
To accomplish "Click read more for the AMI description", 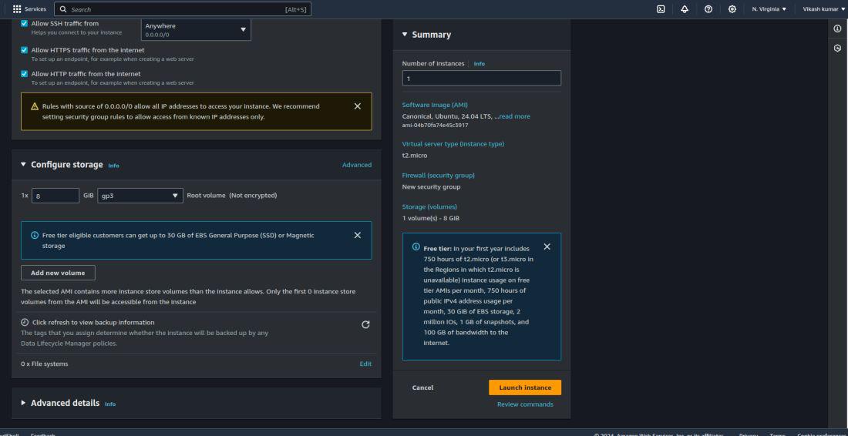I will click(x=514, y=116).
